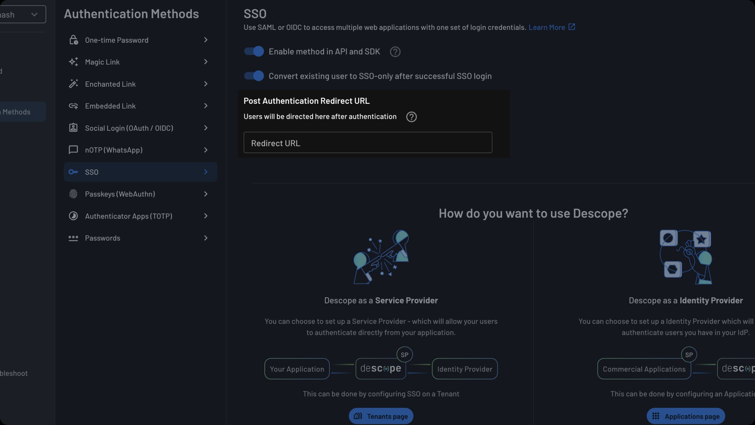Screen dimensions: 755x425
Task: Click the grid icon on Applications page button
Action: [656, 416]
